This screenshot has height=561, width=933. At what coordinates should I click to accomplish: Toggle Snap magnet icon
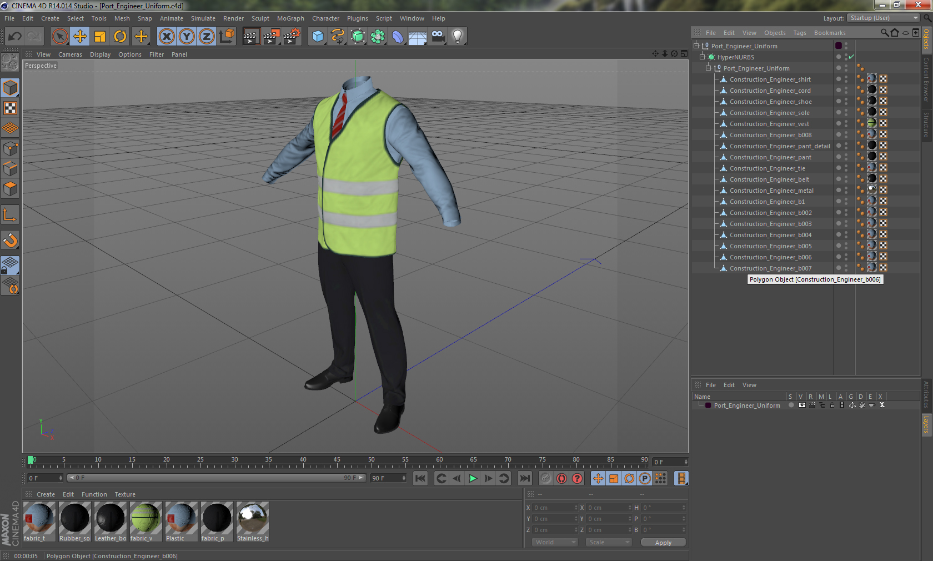pos(10,240)
